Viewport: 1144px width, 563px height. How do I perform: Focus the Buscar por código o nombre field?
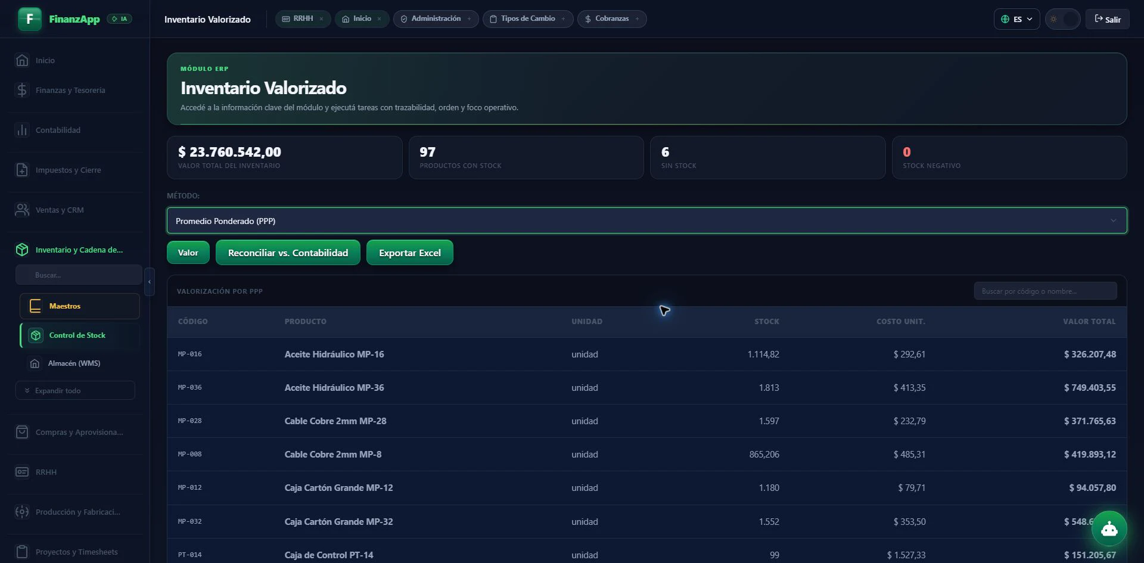[x=1045, y=291]
